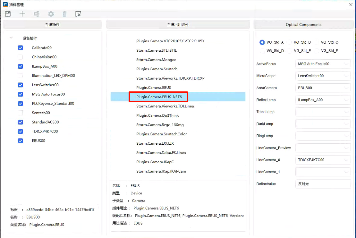The image size is (356, 238).
Task: Click the 系统插件 panel header
Action: click(52, 25)
